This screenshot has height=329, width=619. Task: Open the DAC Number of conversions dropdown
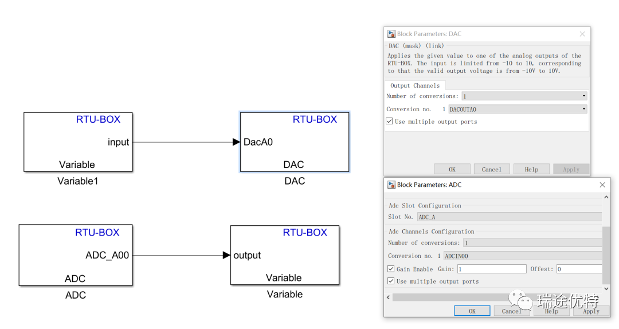click(x=524, y=96)
